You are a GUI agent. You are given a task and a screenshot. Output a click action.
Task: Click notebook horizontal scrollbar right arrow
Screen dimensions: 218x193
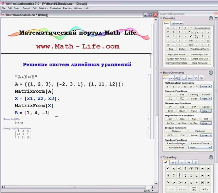(x=153, y=187)
